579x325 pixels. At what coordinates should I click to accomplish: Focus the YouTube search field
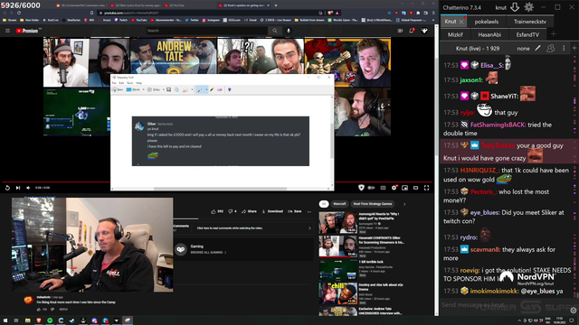(x=207, y=31)
